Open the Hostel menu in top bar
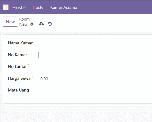Image resolution: width=152 pixels, height=122 pixels. click(x=39, y=7)
